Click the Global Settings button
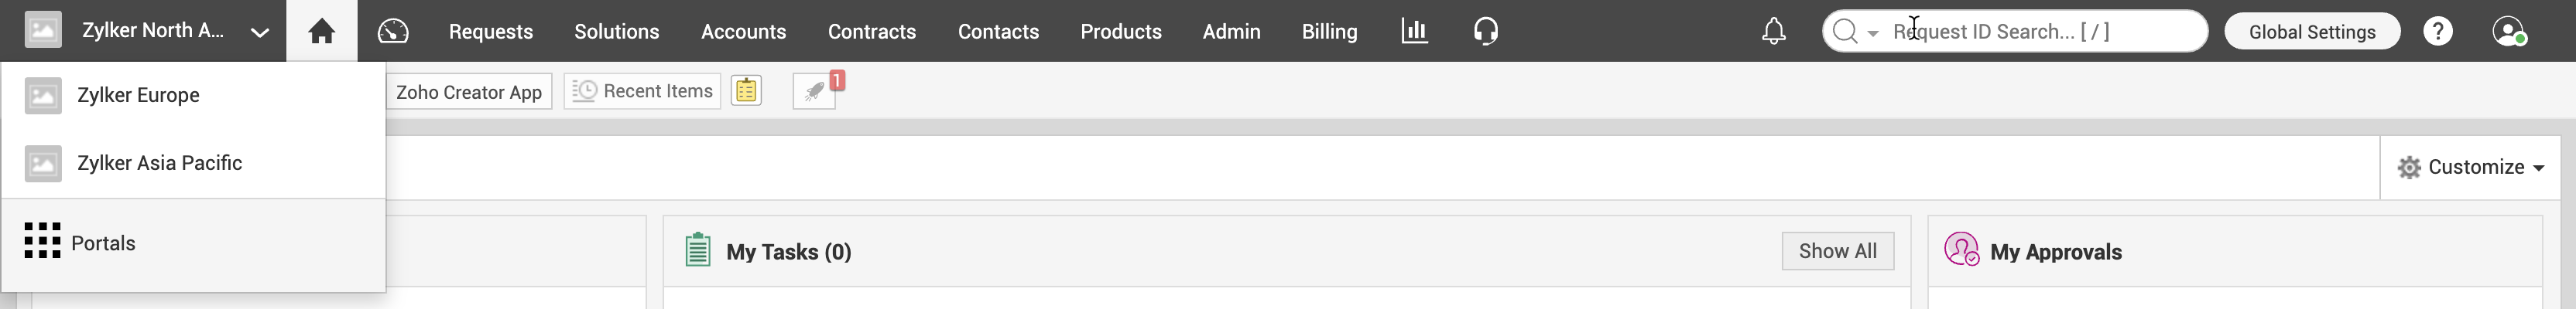Screen dimensions: 2576x309 click(x=2311, y=32)
